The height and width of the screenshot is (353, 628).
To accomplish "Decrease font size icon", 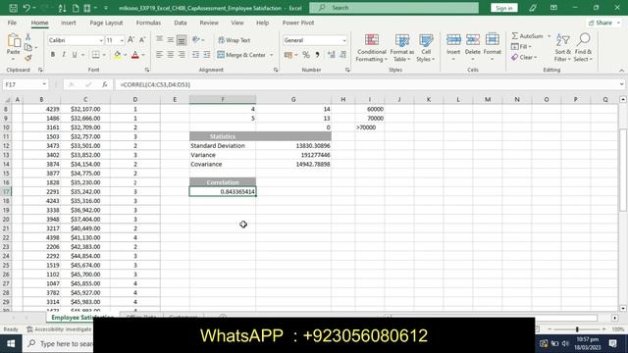I will (141, 40).
